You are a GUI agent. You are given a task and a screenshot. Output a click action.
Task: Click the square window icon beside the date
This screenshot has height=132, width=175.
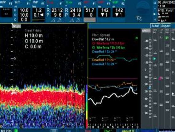[x=155, y=3]
